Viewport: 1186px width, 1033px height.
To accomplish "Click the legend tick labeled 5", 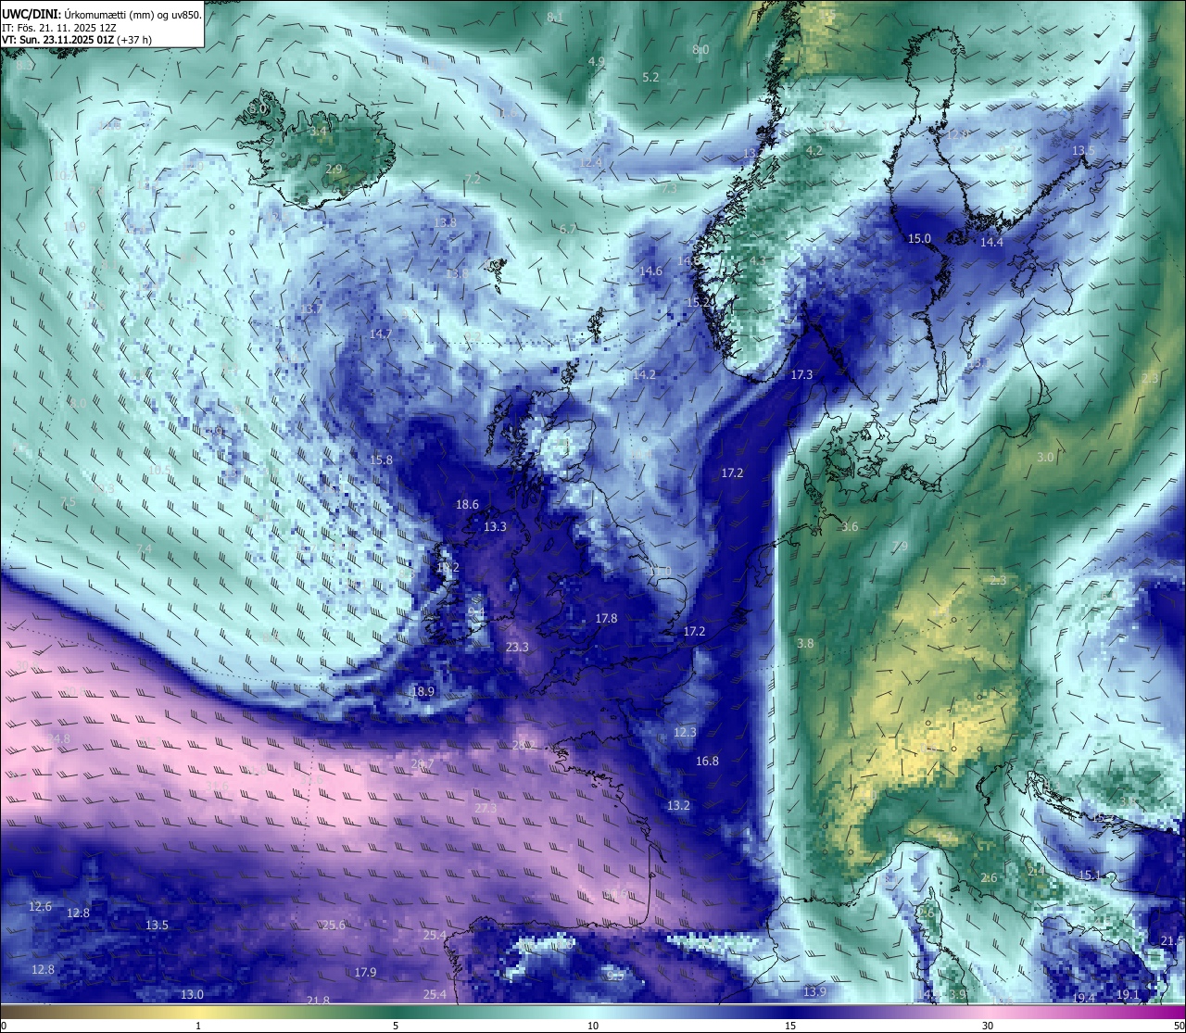I will pyautogui.click(x=396, y=1026).
